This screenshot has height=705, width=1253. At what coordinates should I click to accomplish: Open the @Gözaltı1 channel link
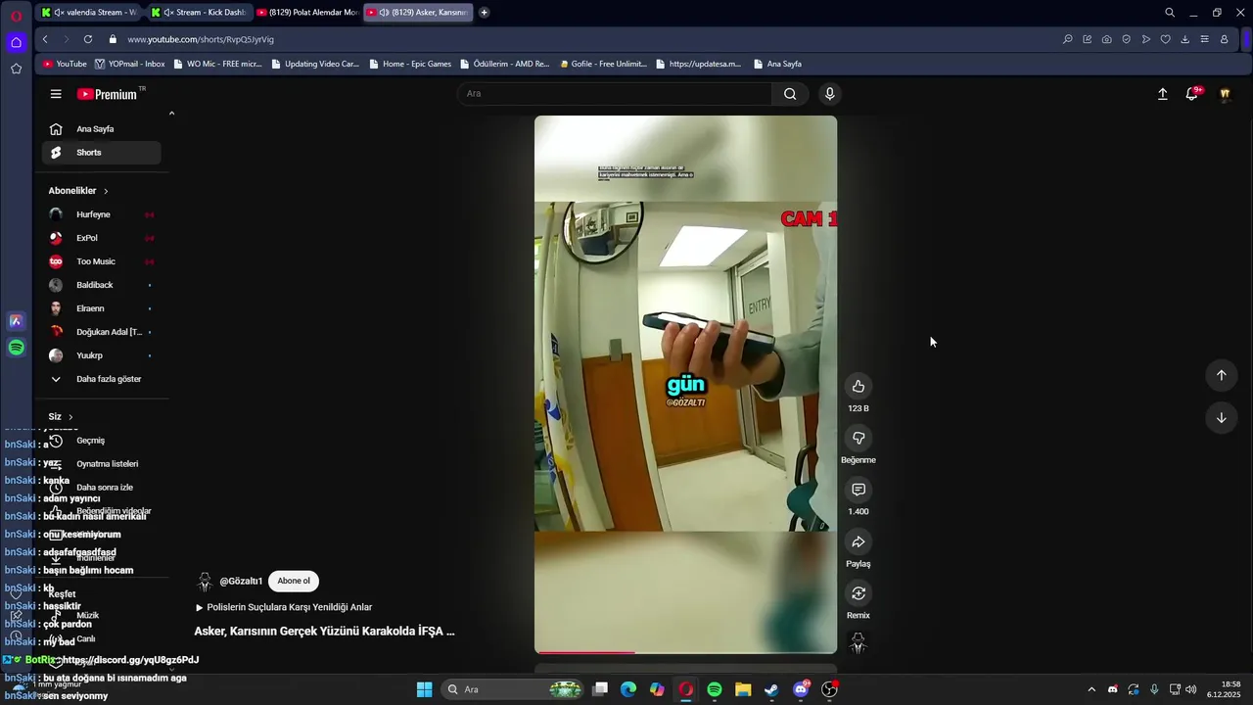(241, 582)
